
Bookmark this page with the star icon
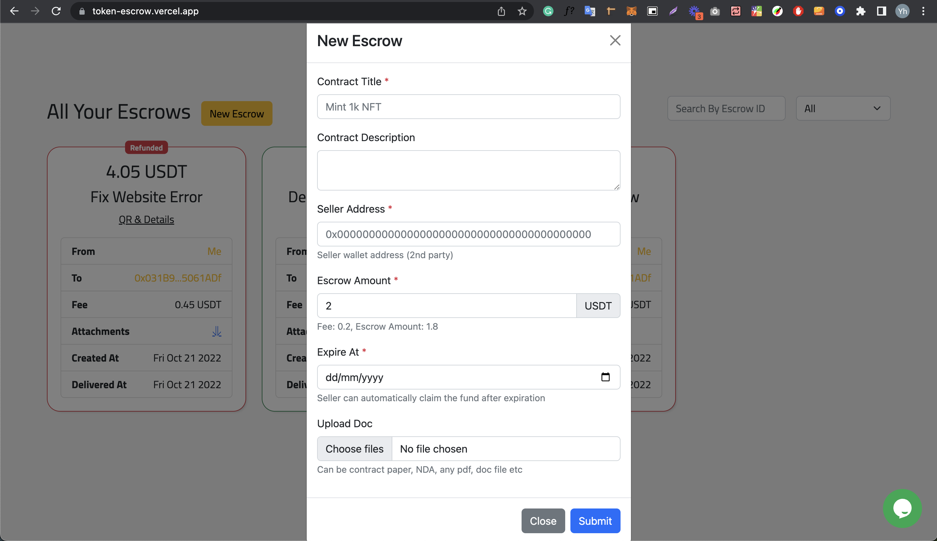[522, 11]
